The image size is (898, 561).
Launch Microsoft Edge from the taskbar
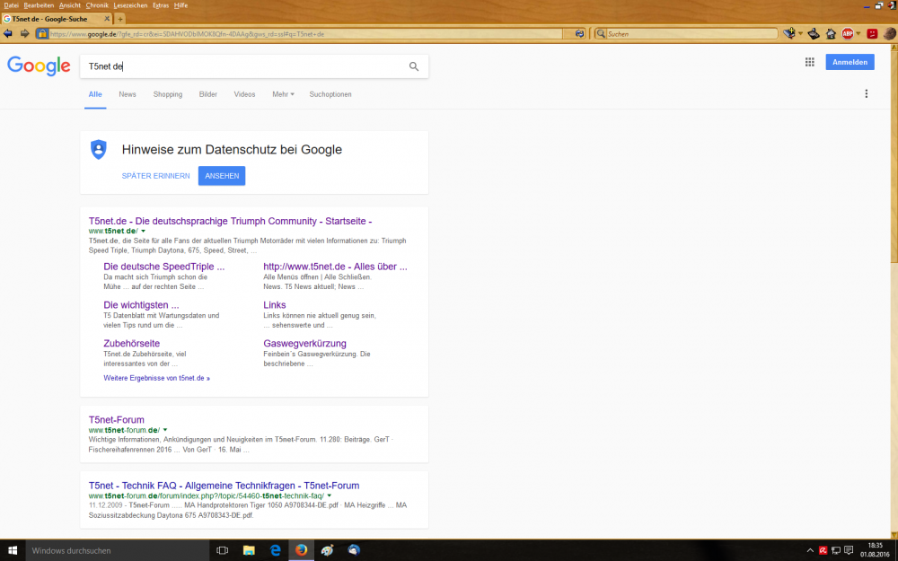click(x=276, y=550)
